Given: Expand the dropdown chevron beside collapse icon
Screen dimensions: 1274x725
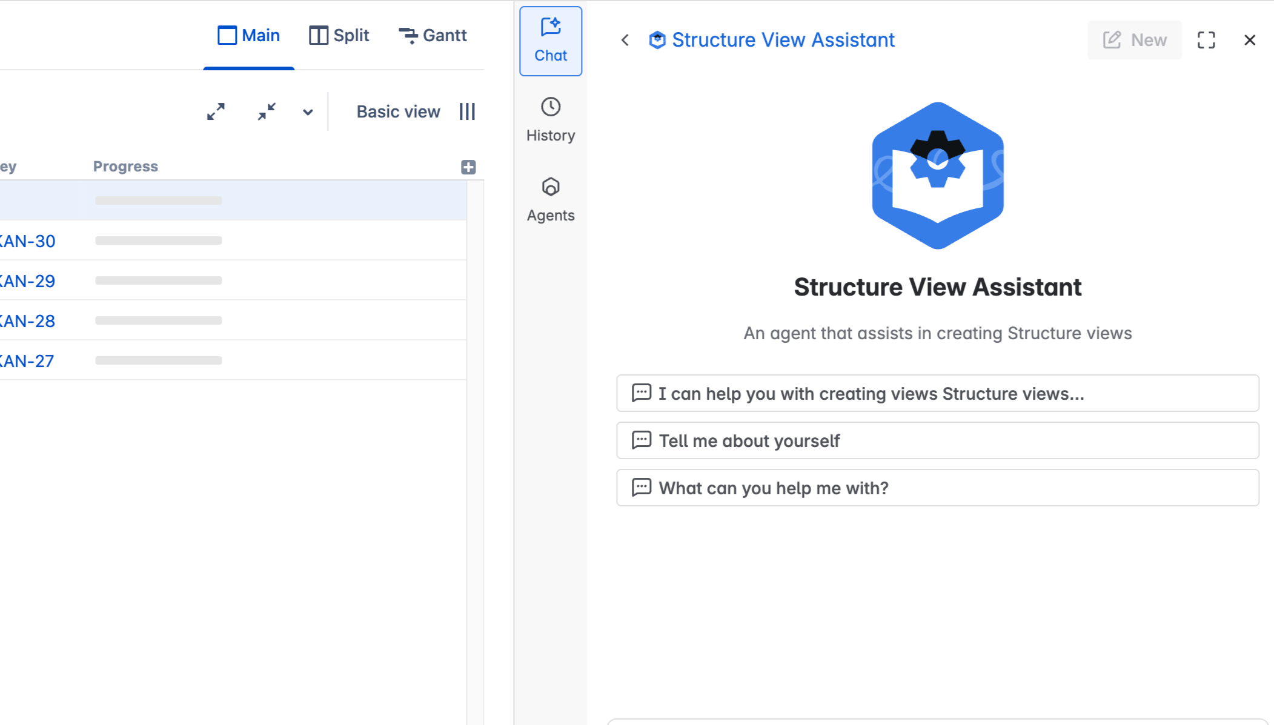Looking at the screenshot, I should (308, 112).
